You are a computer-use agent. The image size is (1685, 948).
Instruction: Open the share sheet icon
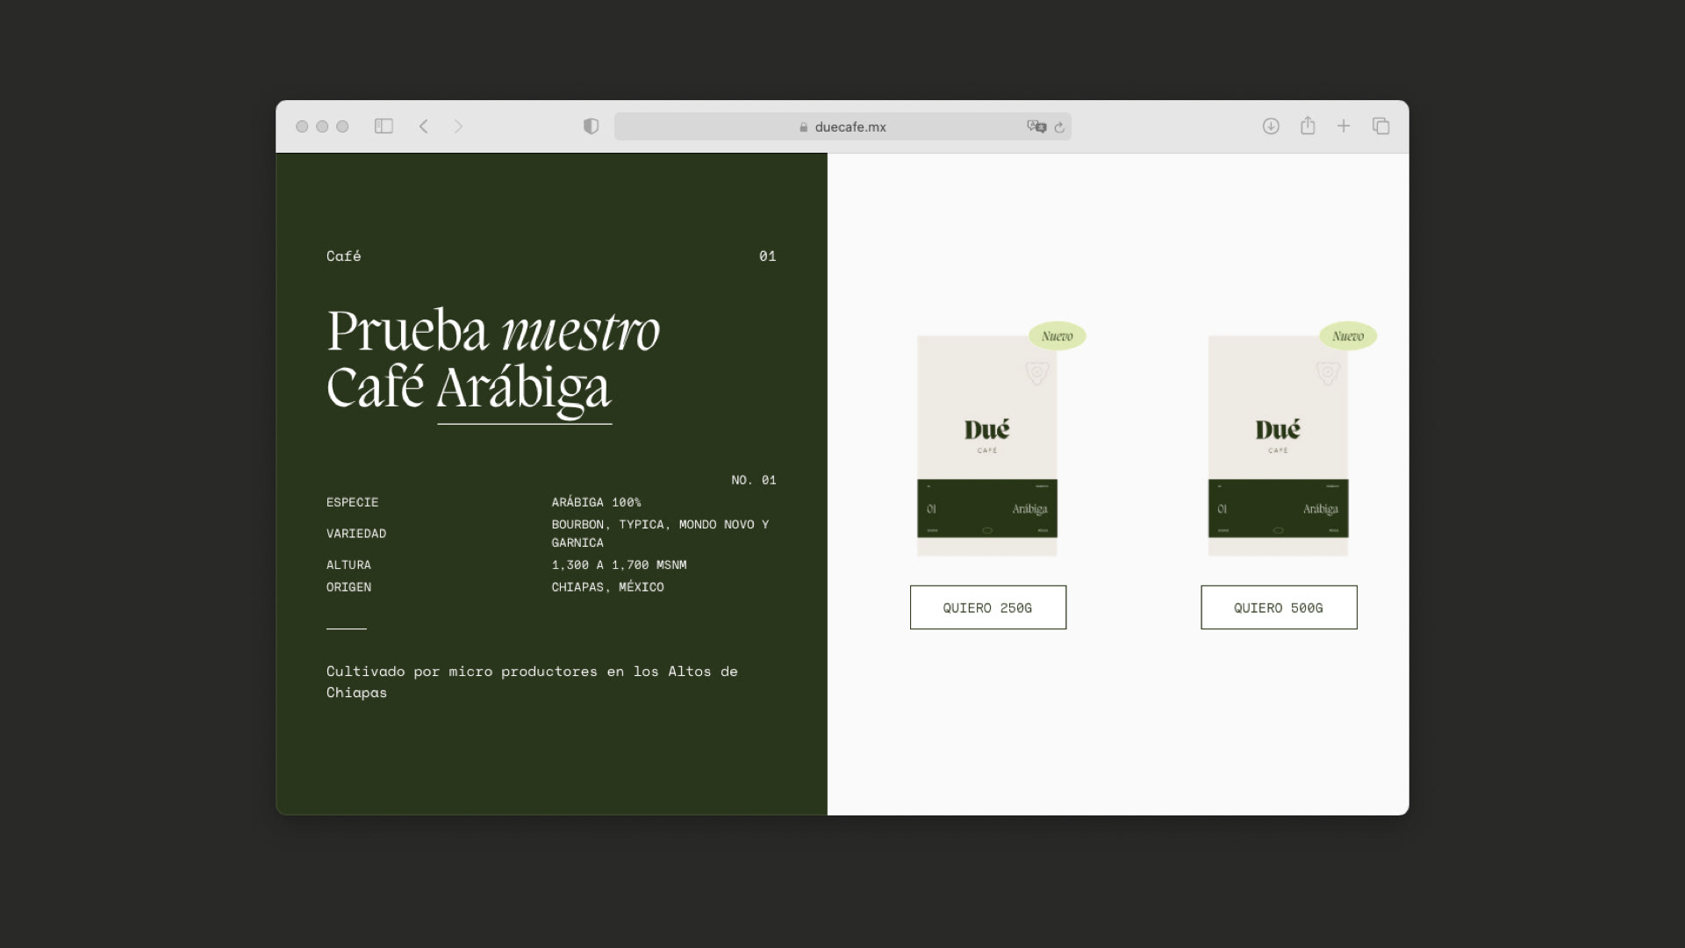[1308, 126]
